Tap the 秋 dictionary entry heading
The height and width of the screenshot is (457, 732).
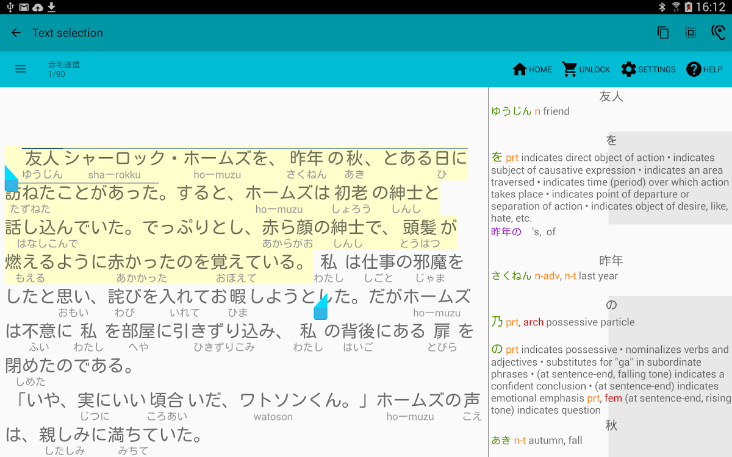611,425
